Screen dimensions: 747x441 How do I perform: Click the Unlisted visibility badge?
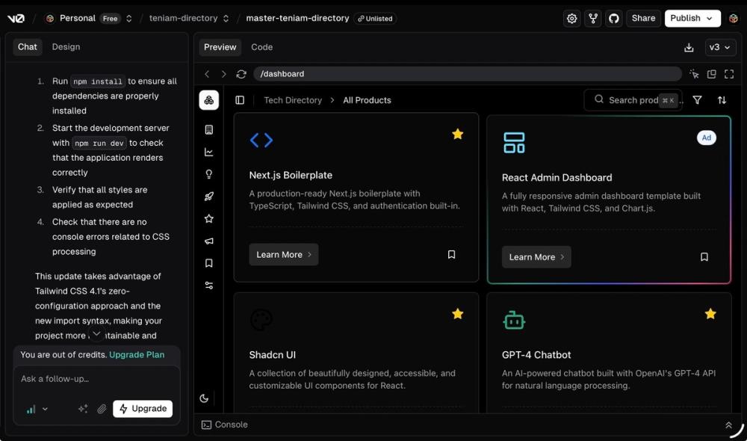point(376,19)
